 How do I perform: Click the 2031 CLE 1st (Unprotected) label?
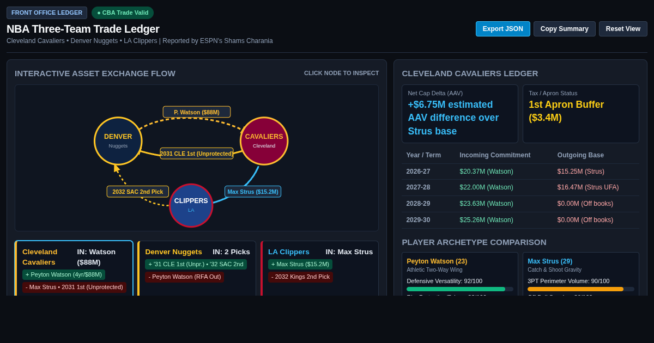[197, 154]
